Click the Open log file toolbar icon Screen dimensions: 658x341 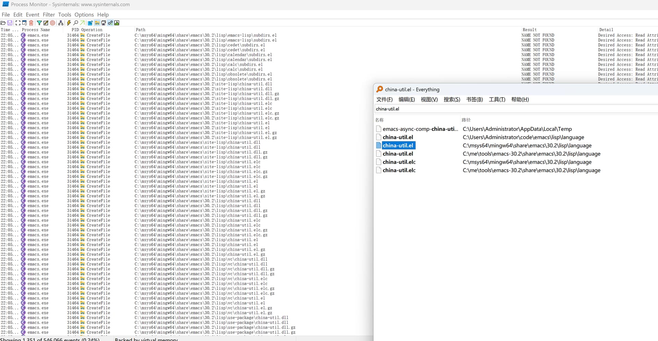pos(3,23)
